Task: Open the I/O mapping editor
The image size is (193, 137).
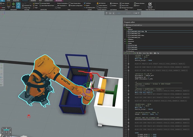Action: [90, 8]
